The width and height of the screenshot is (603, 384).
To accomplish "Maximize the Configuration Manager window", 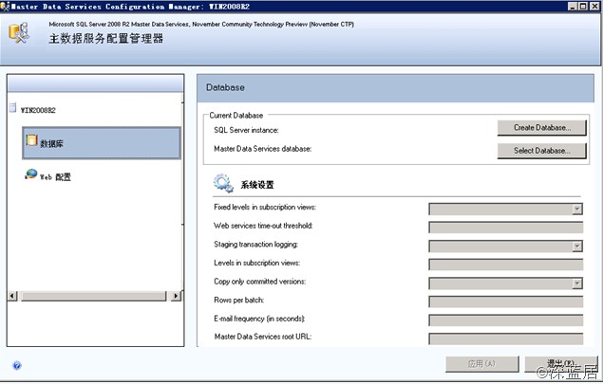I will (583, 6).
